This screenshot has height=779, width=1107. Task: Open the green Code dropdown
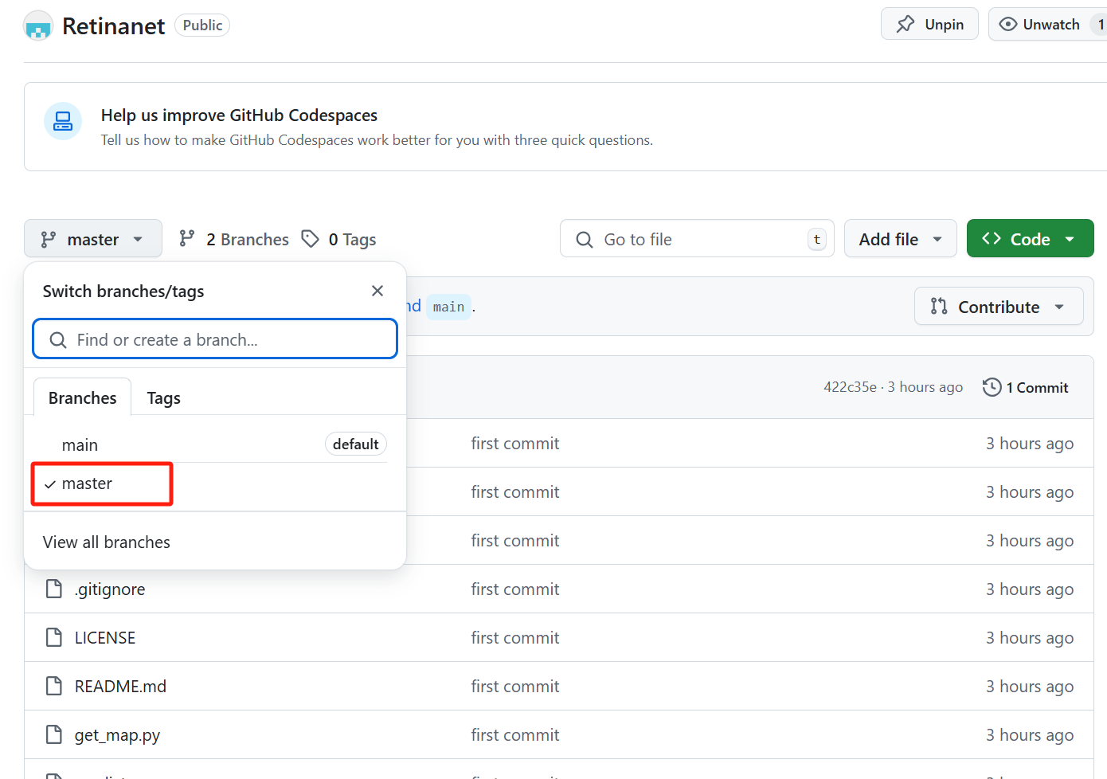coord(1031,239)
